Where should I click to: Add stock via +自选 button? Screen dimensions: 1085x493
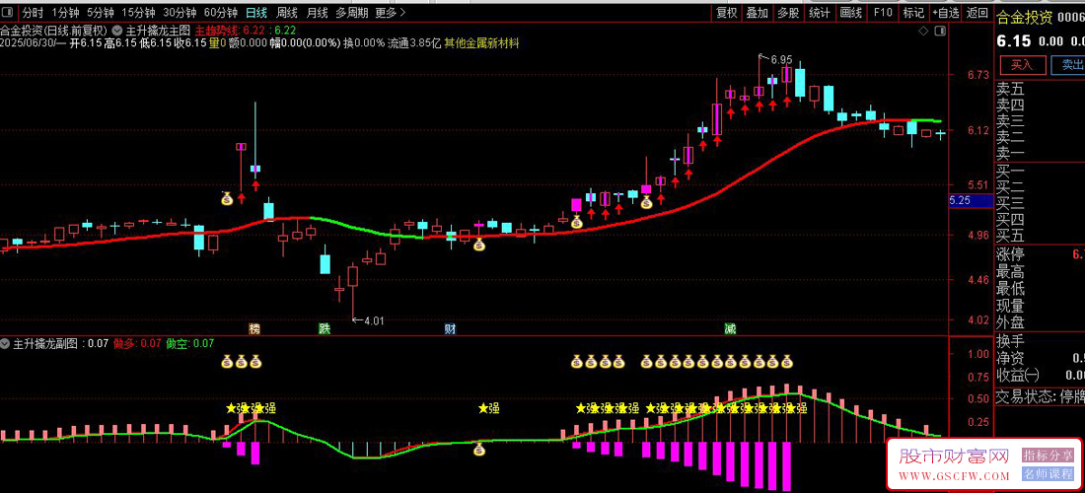[x=945, y=13]
